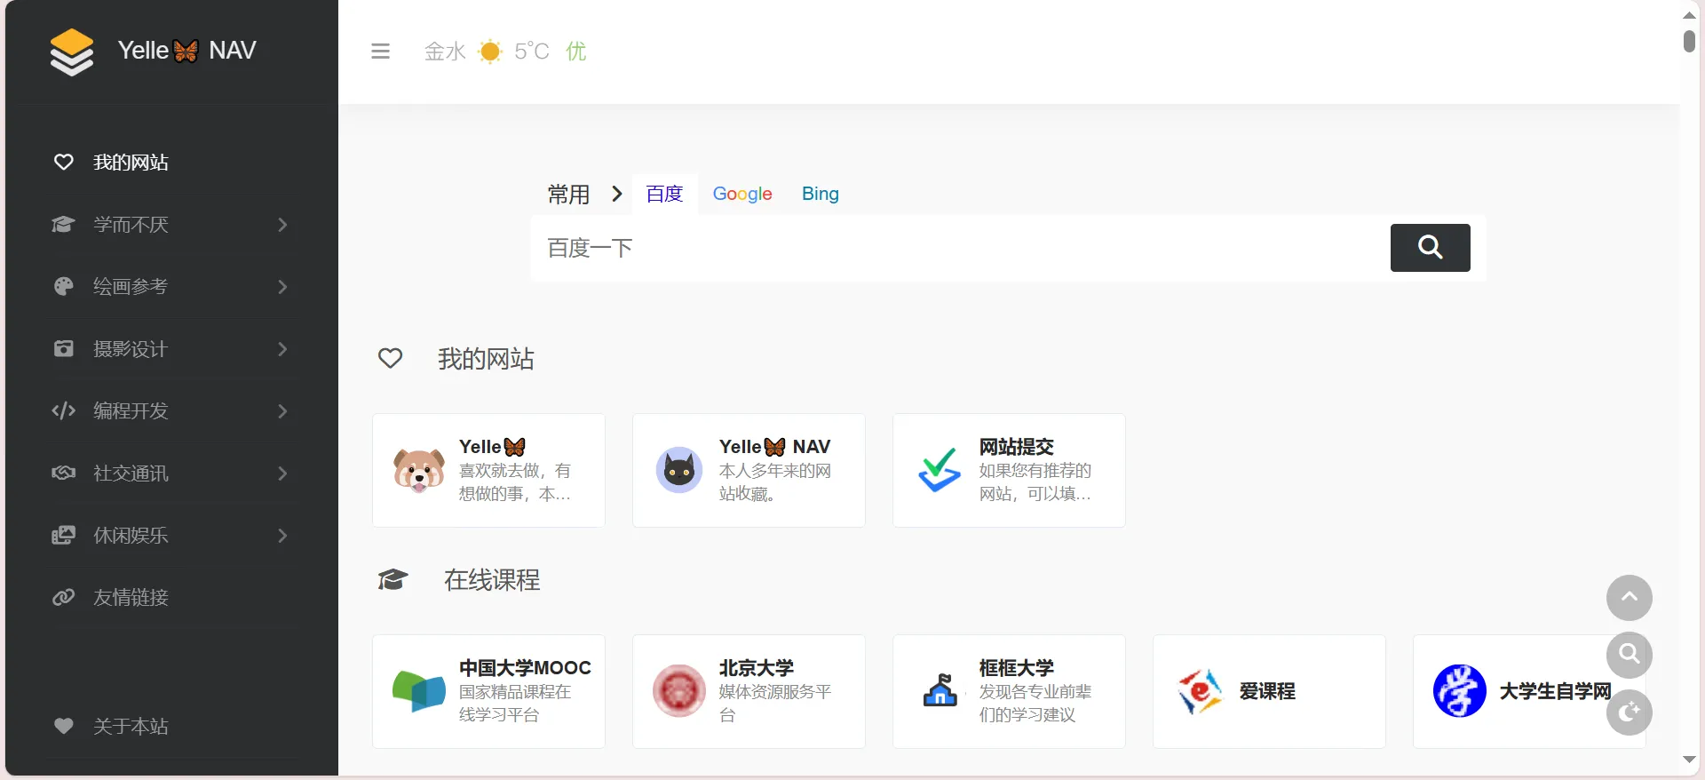Click the 媒体资源服务平台 description text
This screenshot has height=780, width=1705.
click(x=775, y=703)
